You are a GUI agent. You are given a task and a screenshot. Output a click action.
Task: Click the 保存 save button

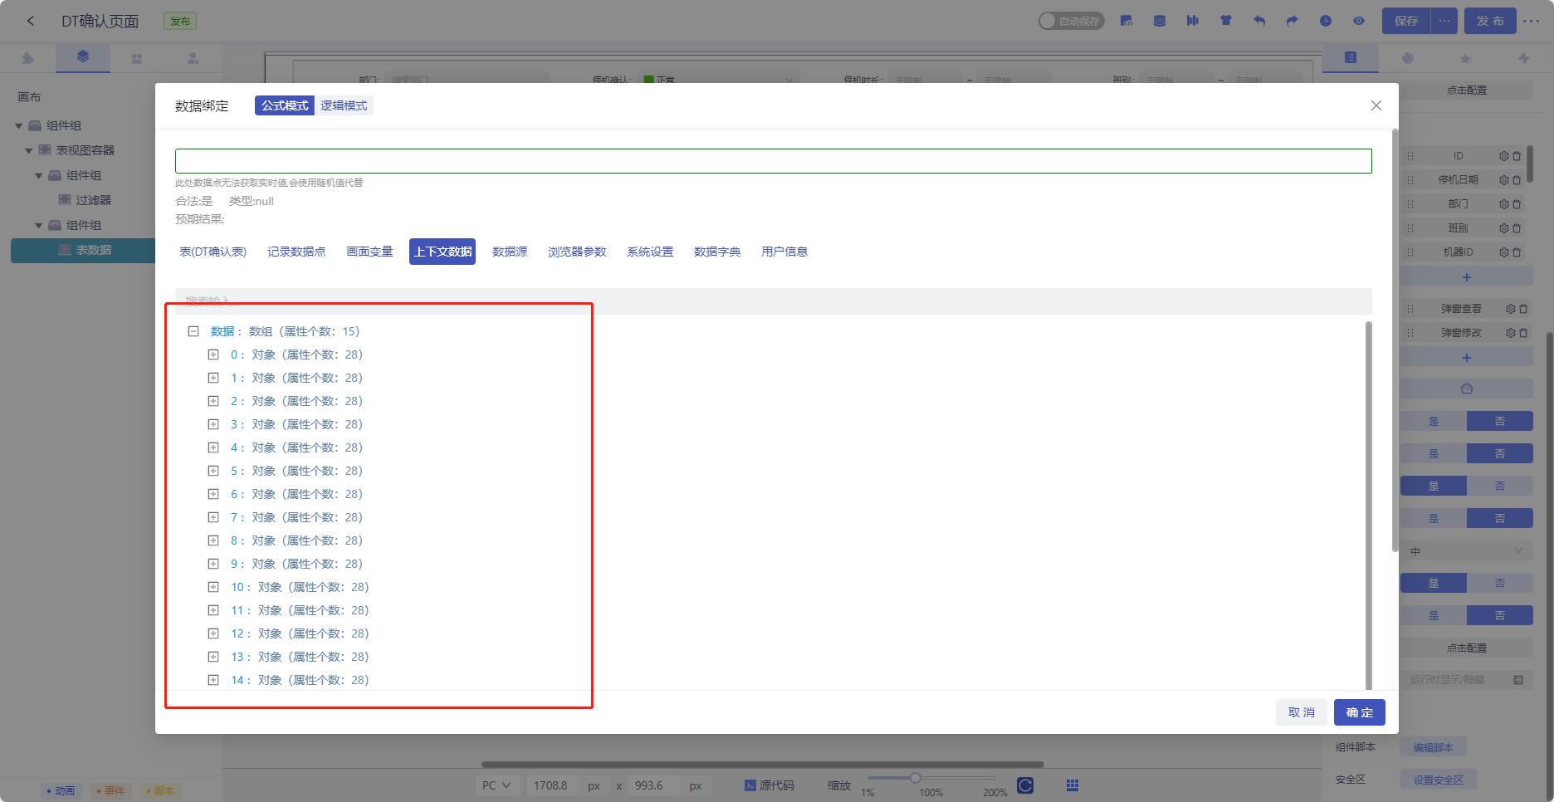(x=1406, y=21)
